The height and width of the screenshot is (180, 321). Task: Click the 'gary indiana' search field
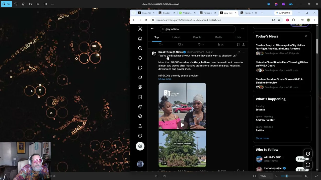click(198, 29)
